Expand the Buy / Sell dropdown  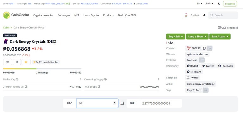pyautogui.click(x=176, y=36)
